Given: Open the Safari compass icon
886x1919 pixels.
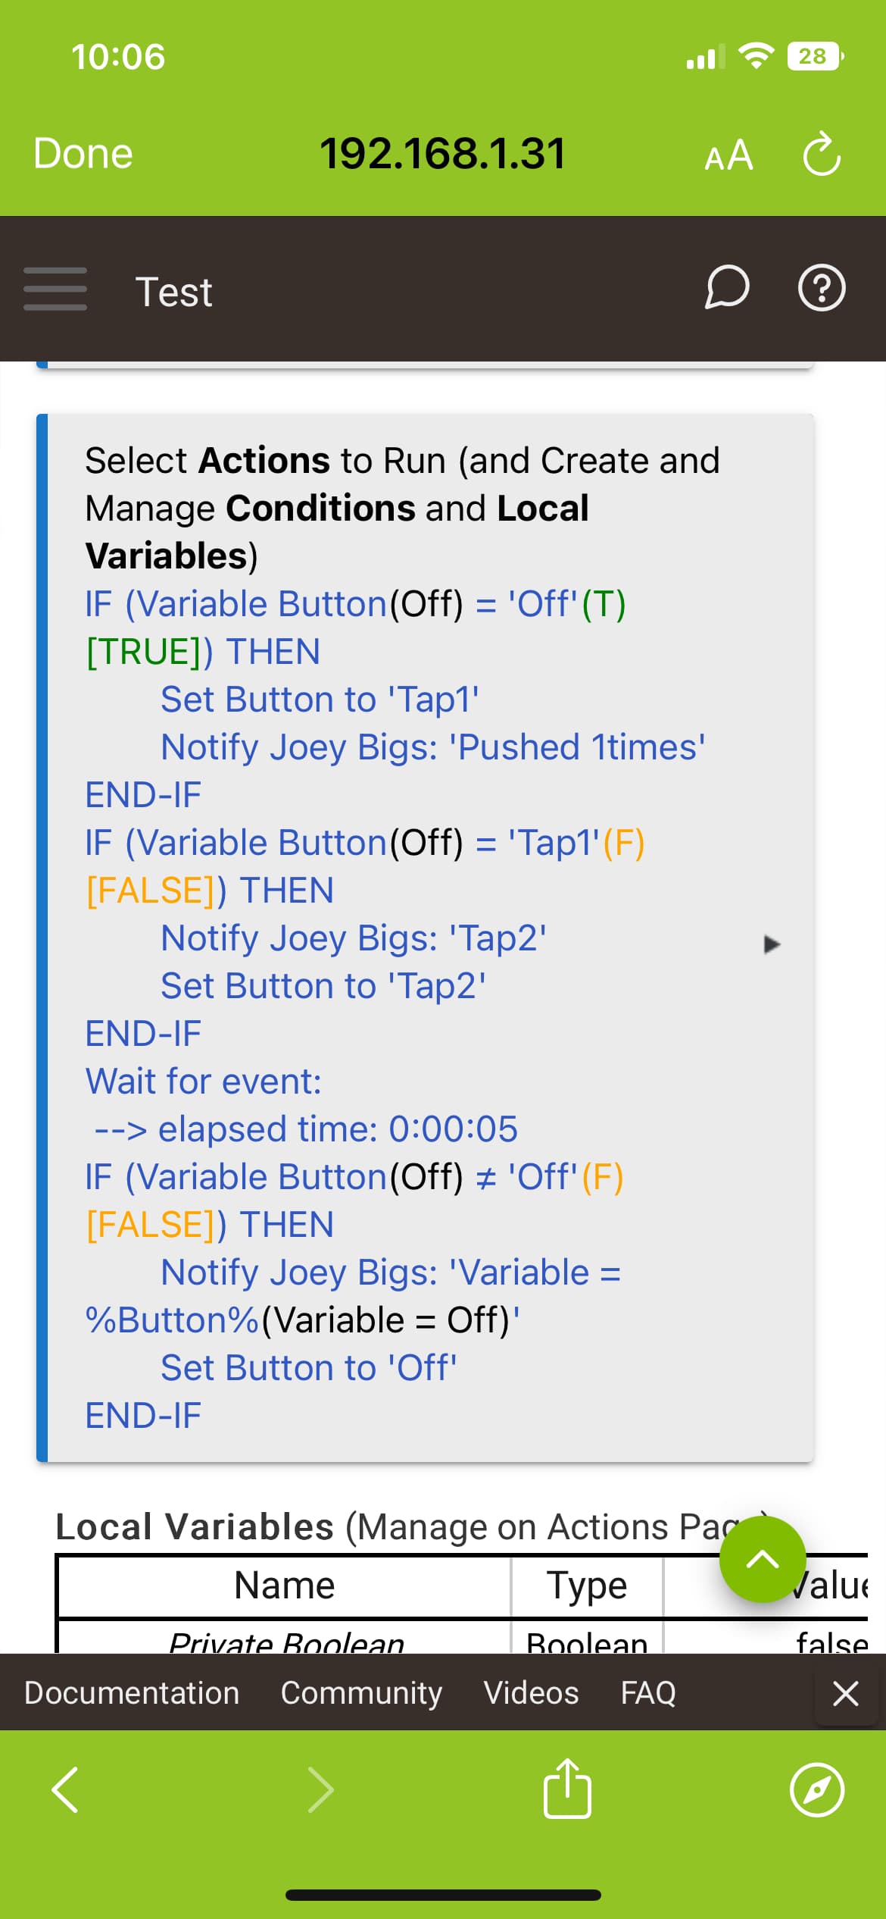Looking at the screenshot, I should point(818,1789).
